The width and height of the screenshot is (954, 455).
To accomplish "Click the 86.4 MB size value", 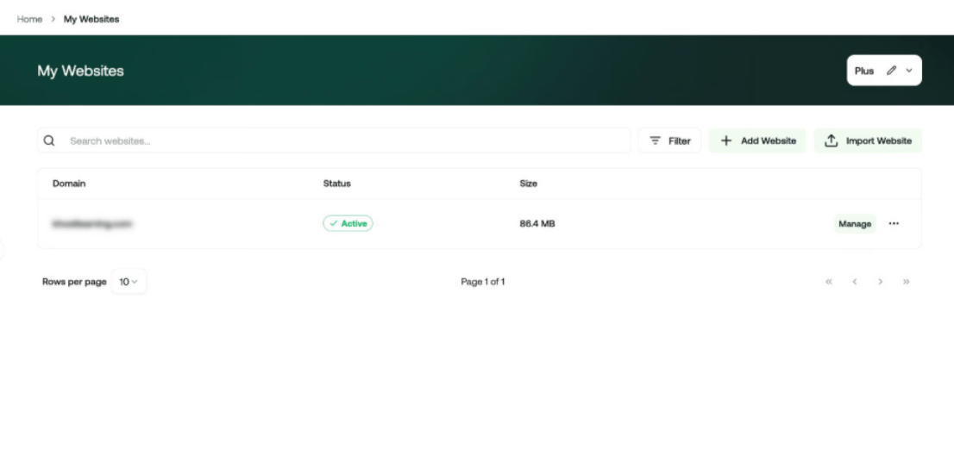I will [537, 223].
